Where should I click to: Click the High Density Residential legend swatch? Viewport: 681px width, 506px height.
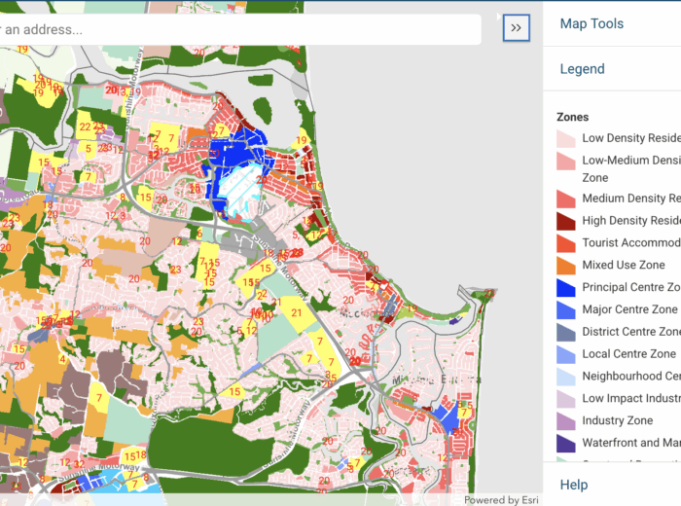click(566, 221)
